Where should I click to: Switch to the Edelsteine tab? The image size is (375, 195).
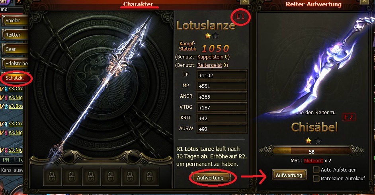pos(15,64)
